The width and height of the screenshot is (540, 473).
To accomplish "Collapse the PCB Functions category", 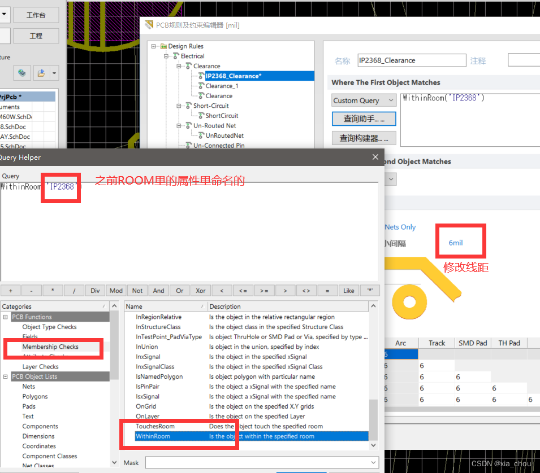I will tap(6, 317).
